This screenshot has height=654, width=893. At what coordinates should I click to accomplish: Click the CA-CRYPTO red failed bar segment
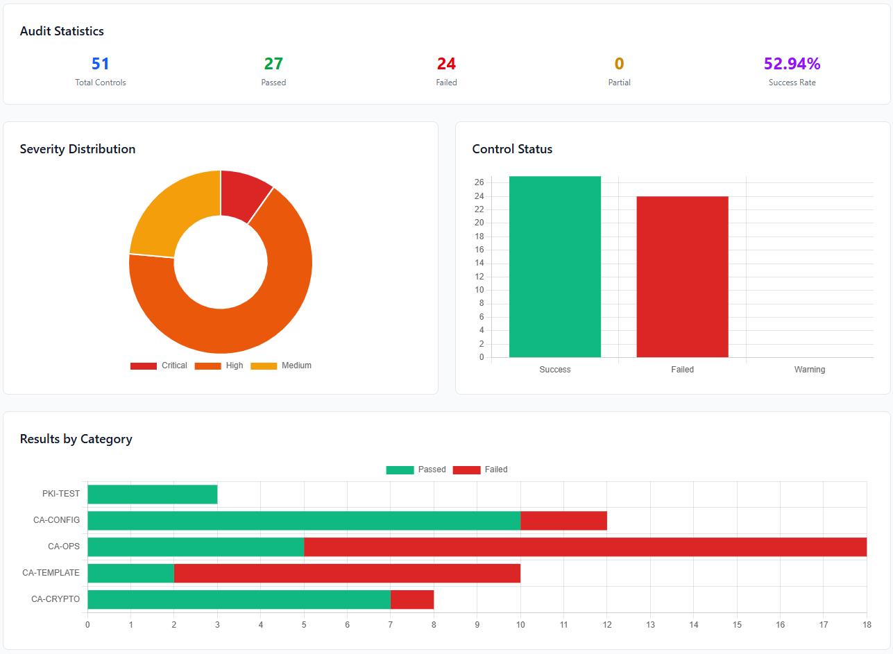(x=412, y=600)
